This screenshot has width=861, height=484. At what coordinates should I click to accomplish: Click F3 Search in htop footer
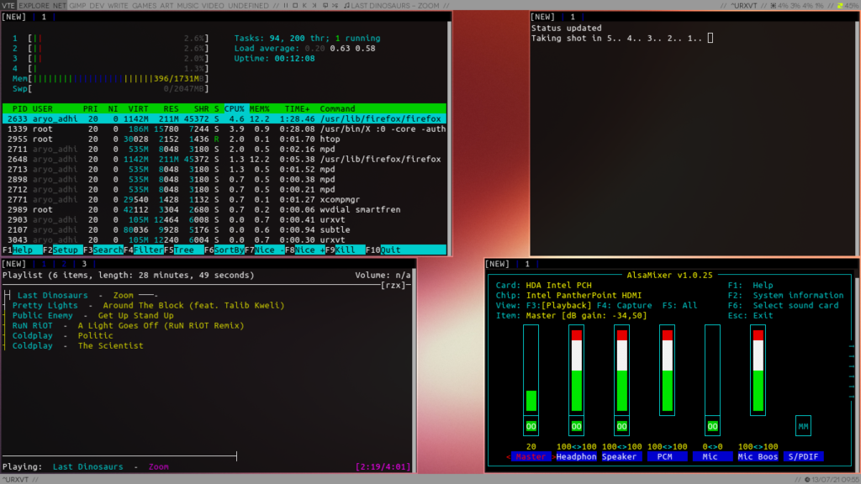tap(103, 250)
